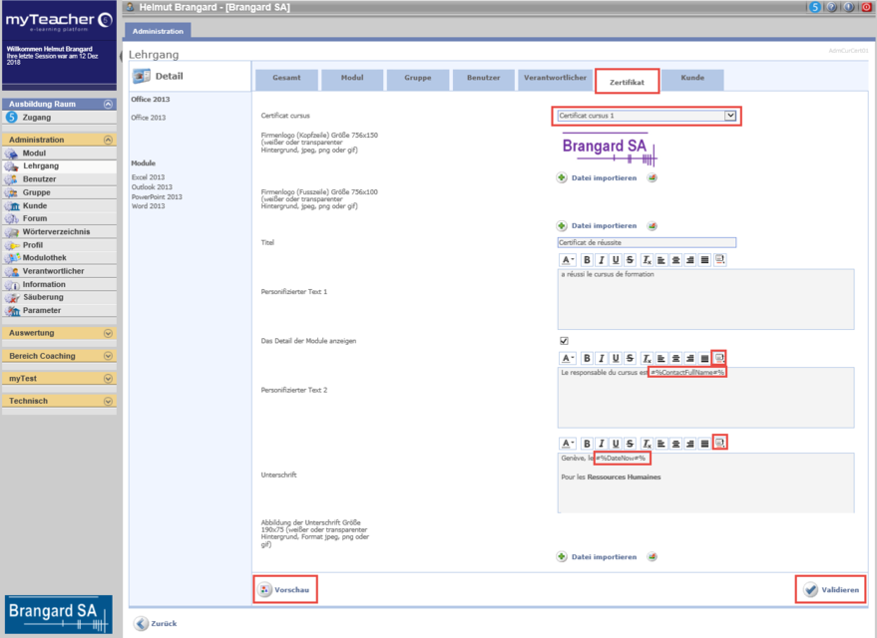Open the Gesamt tab

point(286,78)
